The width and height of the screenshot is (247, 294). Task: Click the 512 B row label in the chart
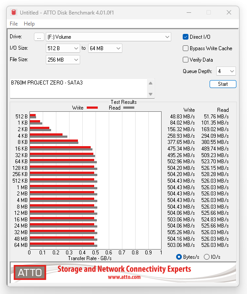click(22, 117)
